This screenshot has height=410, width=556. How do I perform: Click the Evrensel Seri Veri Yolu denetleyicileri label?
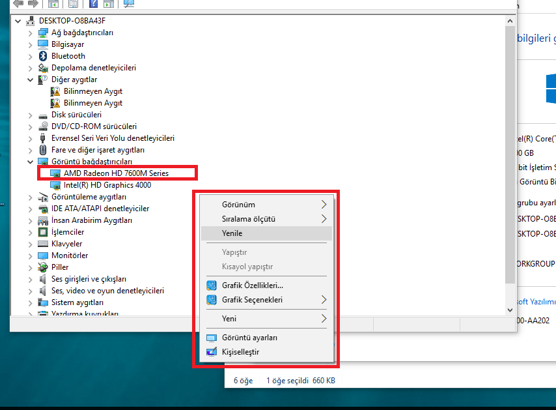113,138
